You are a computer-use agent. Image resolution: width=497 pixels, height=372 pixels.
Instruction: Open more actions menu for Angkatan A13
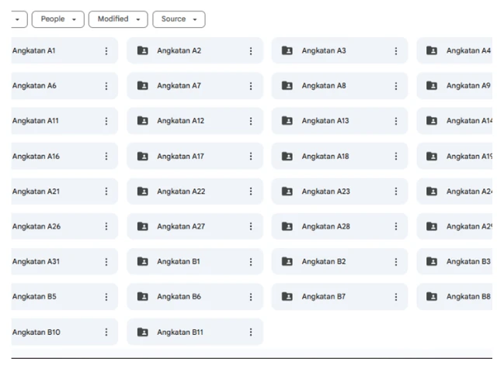[x=396, y=121]
